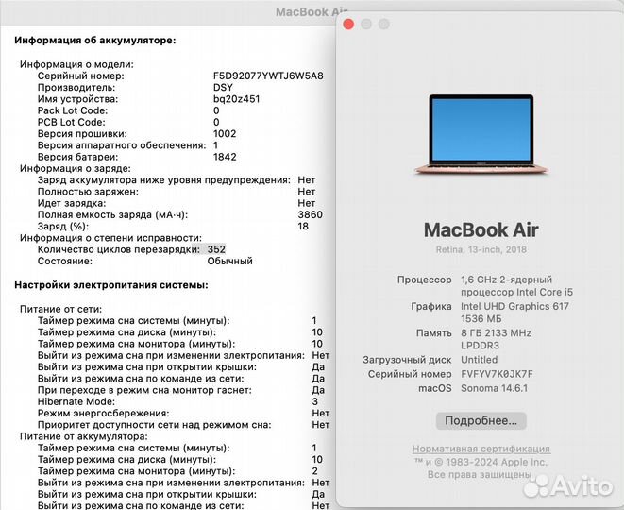
Task: Click При переходе в режим сна монитор гаснет
Action: pos(144,390)
